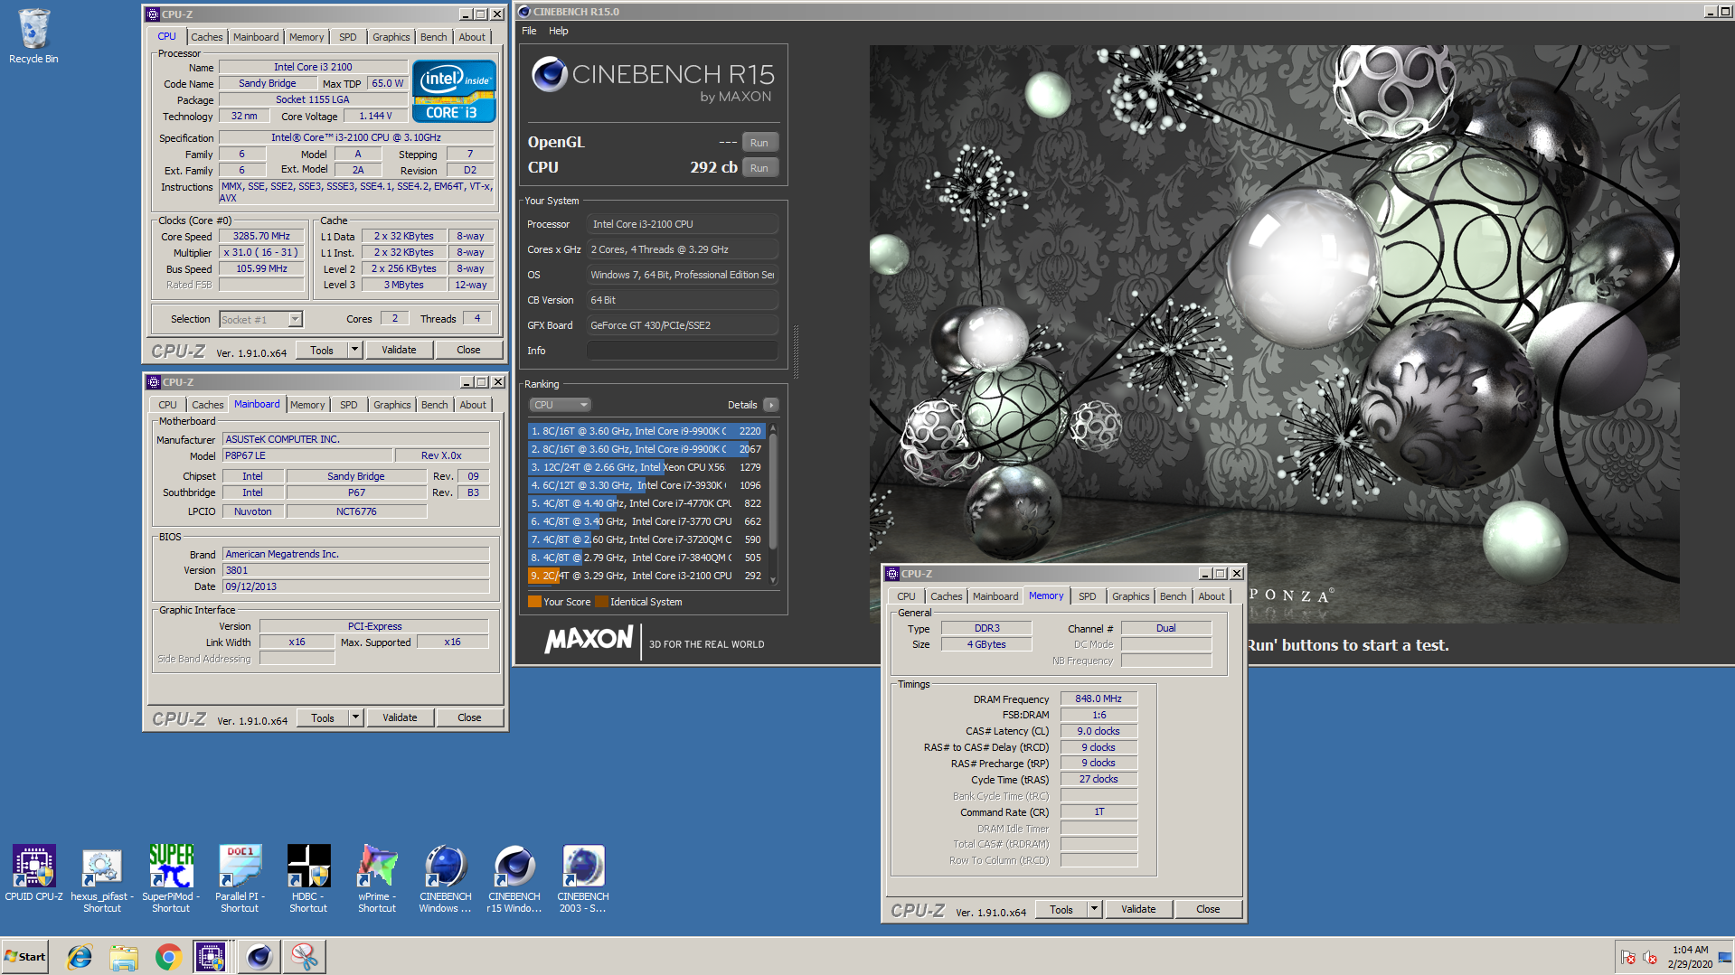Click the orange Your Score swatch
The width and height of the screenshot is (1735, 975).
[x=534, y=602]
